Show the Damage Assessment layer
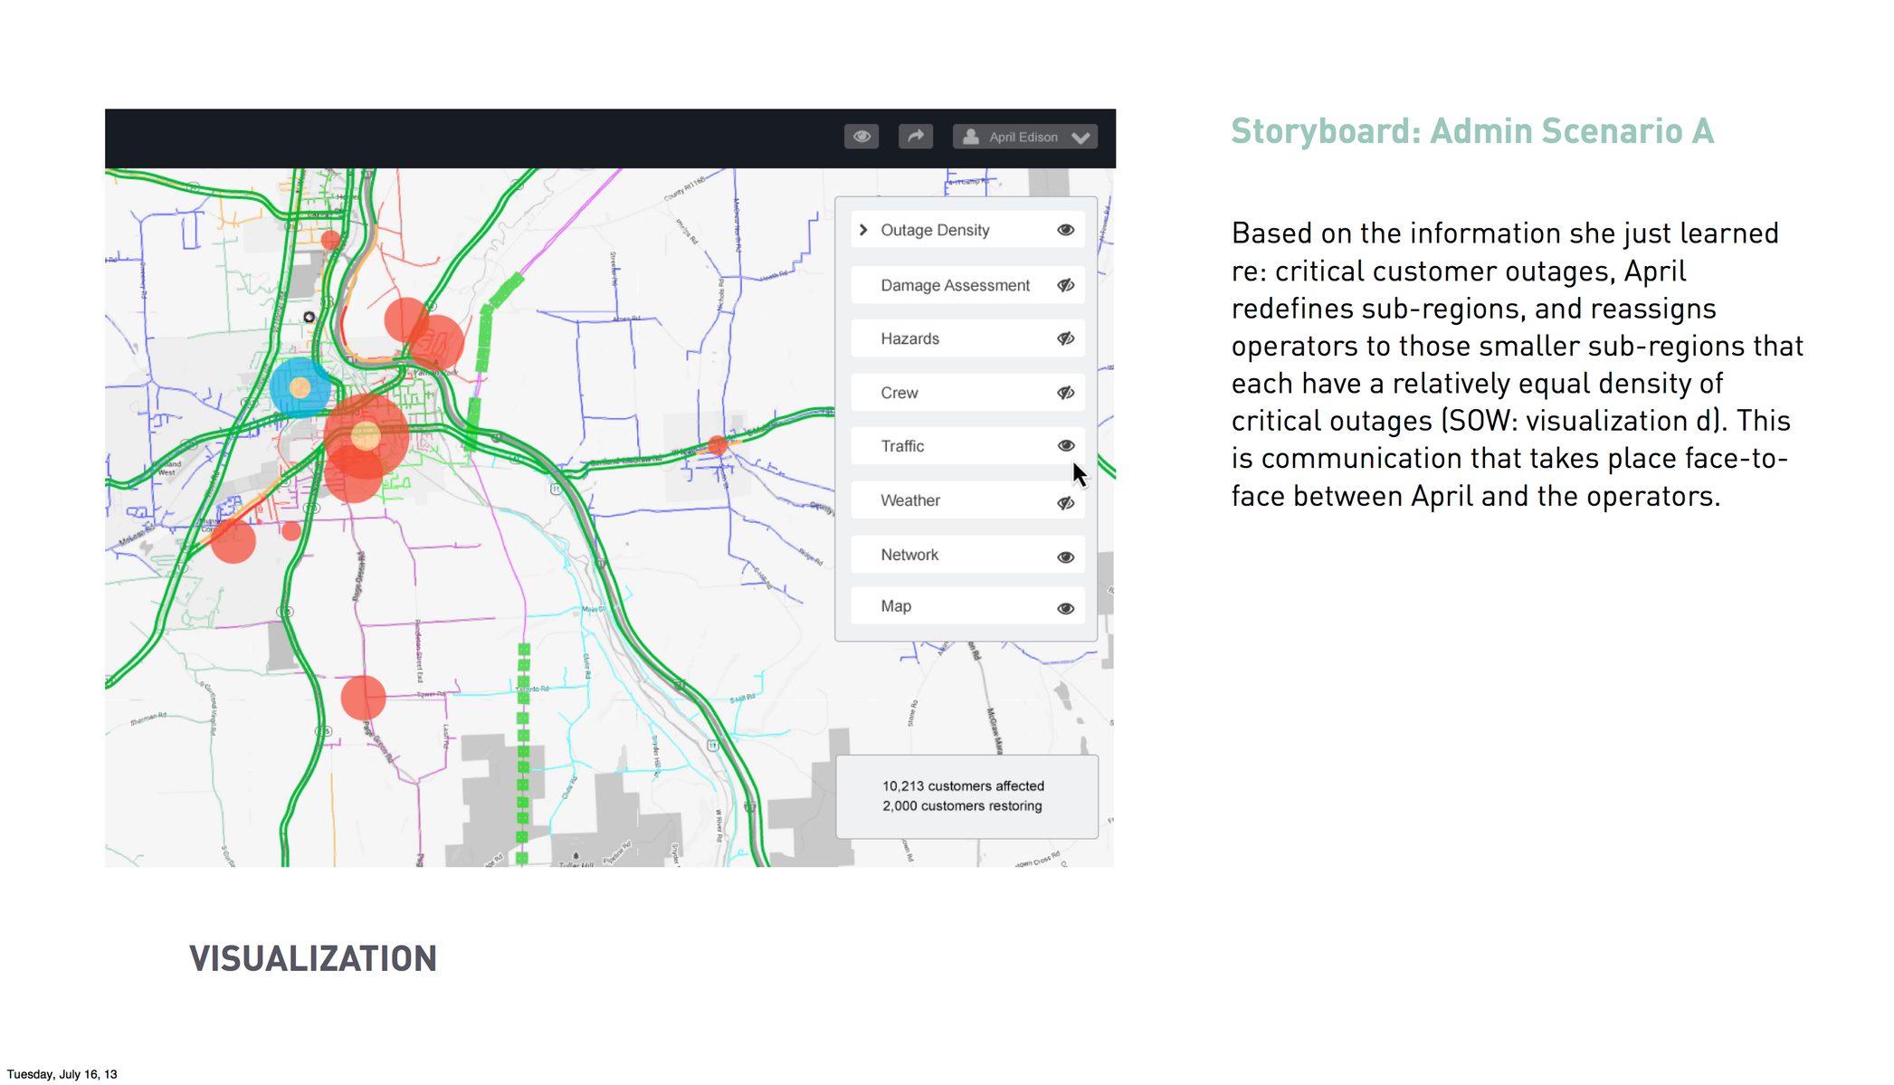Screen dimensions: 1894x1085 pyautogui.click(x=1065, y=285)
